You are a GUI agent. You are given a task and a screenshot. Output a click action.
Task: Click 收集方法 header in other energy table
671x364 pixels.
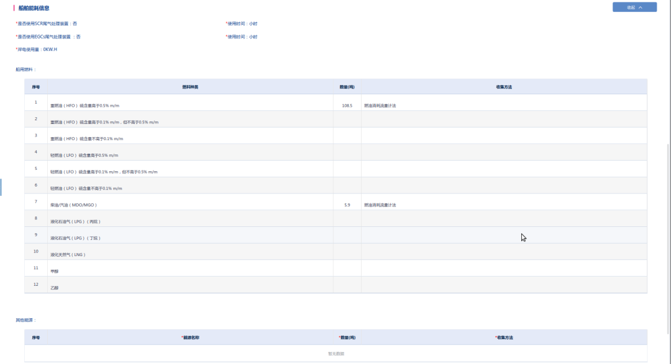click(504, 337)
